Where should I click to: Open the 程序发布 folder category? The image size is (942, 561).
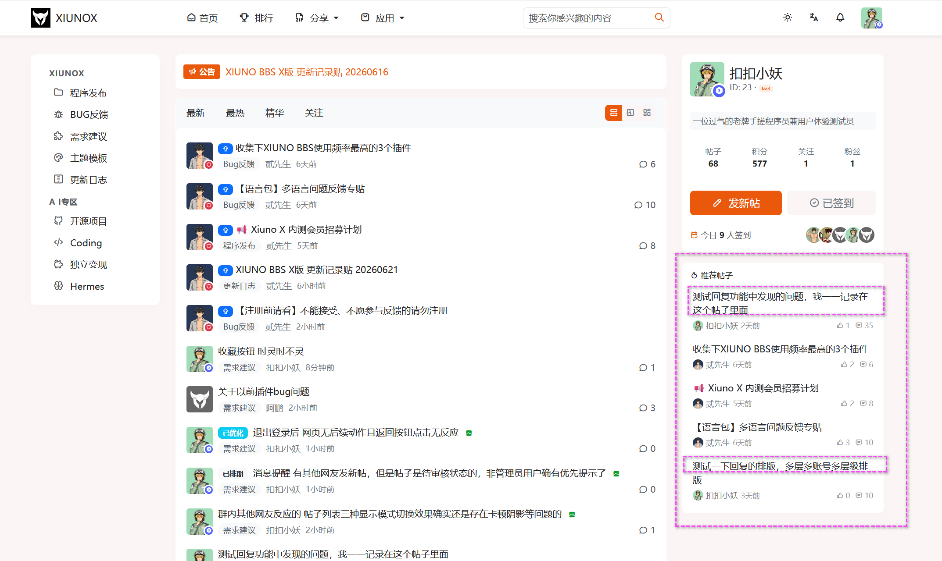click(88, 93)
